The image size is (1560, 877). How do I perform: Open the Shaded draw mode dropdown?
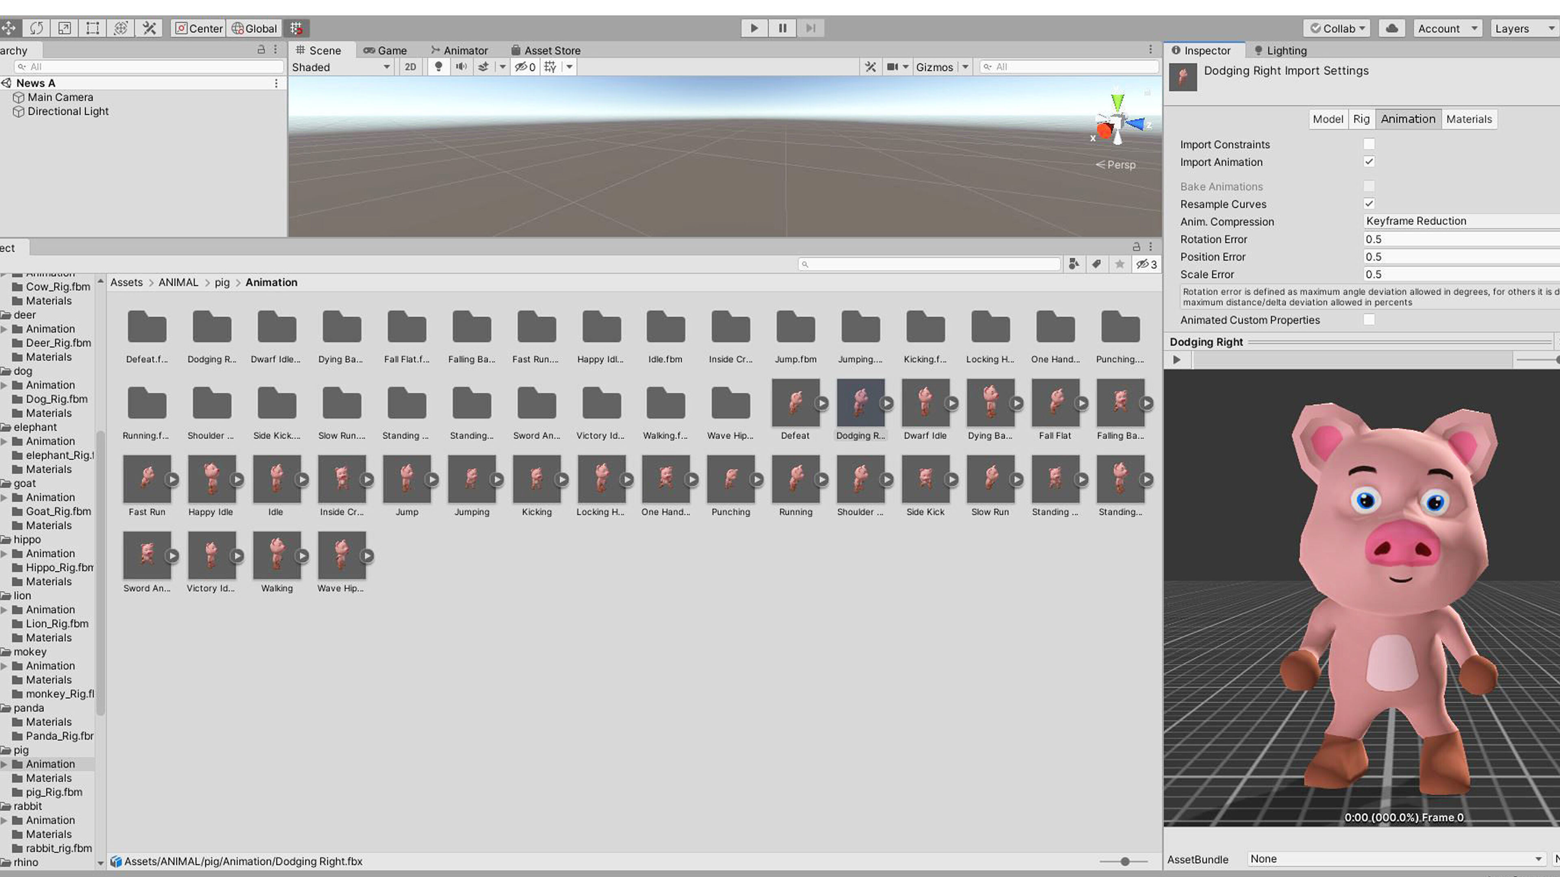340,67
